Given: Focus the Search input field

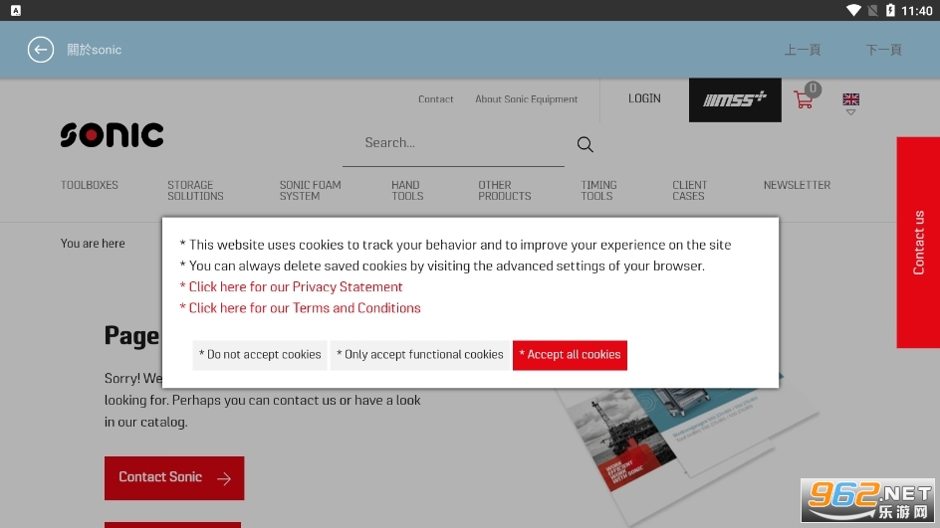Looking at the screenshot, I should click(453, 143).
